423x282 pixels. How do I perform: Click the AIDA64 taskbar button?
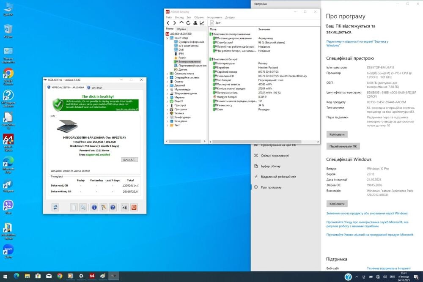pos(92,276)
